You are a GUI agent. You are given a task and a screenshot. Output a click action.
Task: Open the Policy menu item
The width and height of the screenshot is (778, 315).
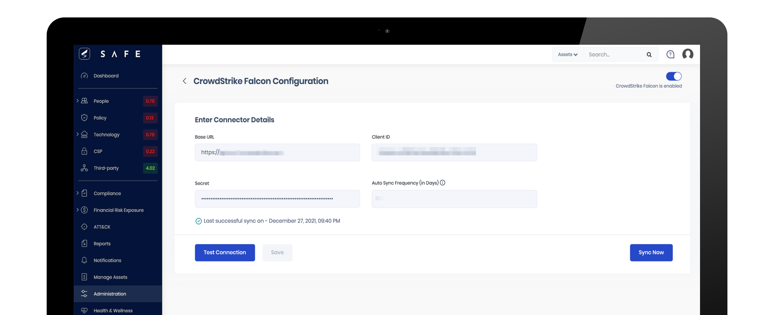coord(118,118)
